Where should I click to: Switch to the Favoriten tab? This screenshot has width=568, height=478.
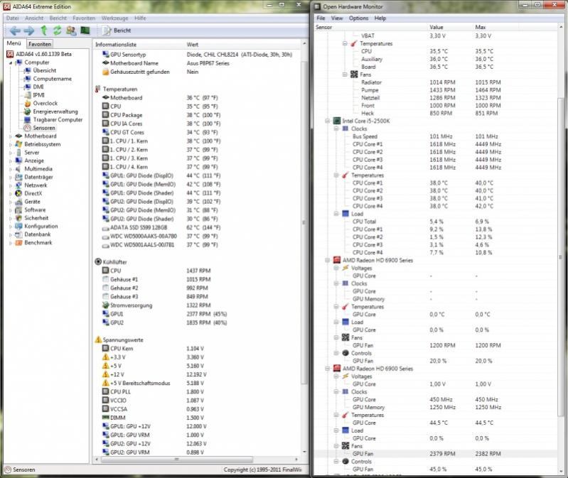click(40, 44)
